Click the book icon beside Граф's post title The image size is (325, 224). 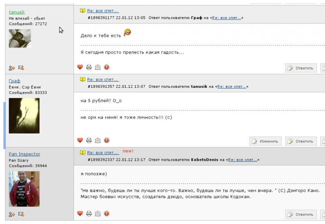point(82,79)
